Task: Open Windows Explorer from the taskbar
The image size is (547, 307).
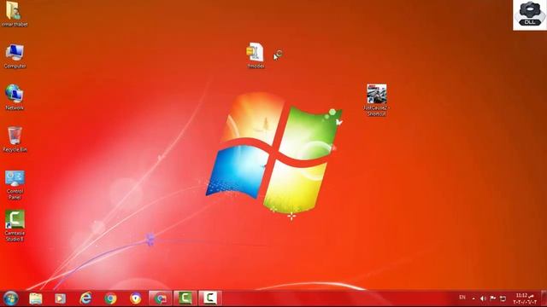Action: pyautogui.click(x=36, y=298)
